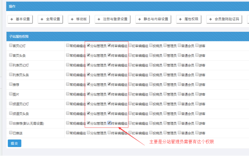The height and width of the screenshot is (156, 249).
Task: Open 会员登陆验证码 settings
Action: tap(223, 19)
